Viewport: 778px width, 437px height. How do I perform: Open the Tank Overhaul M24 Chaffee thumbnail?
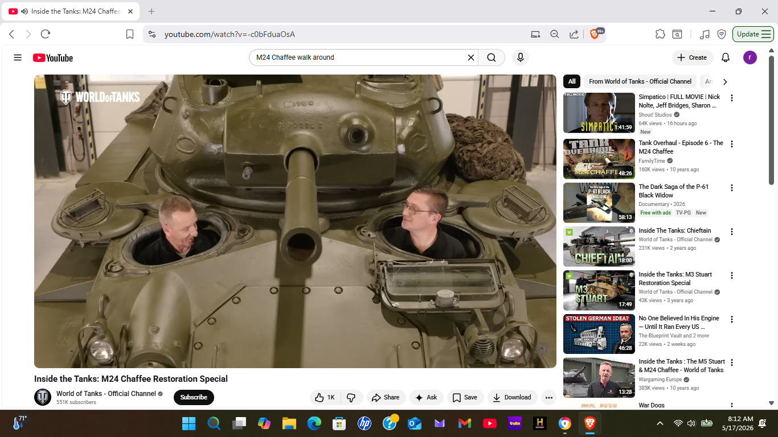(x=599, y=159)
